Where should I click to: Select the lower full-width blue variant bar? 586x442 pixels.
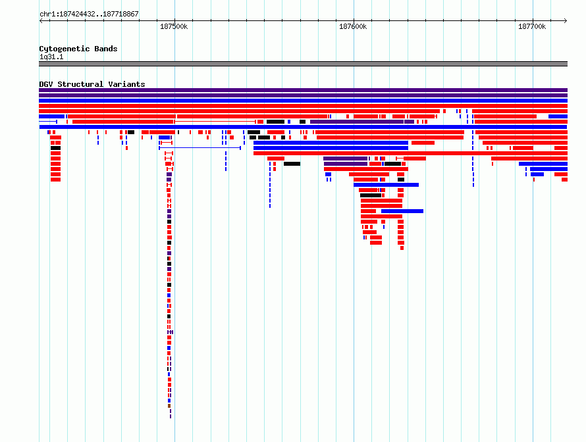coord(303,127)
